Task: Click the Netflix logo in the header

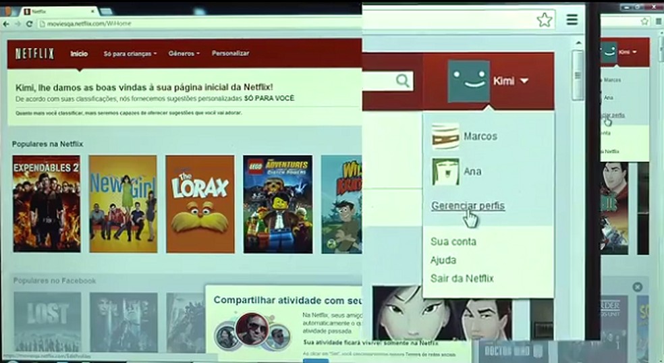Action: point(34,54)
